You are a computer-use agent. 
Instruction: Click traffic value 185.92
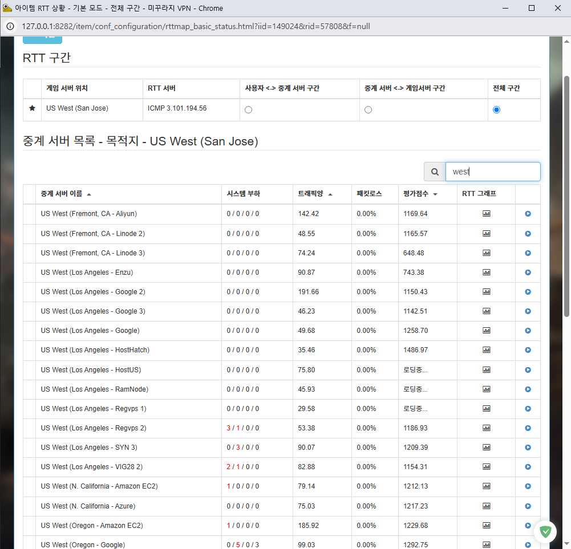tap(309, 525)
